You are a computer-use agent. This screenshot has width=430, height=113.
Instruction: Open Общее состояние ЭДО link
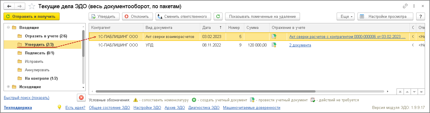pos(109,107)
